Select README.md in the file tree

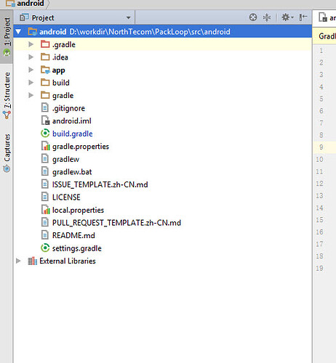point(73,235)
